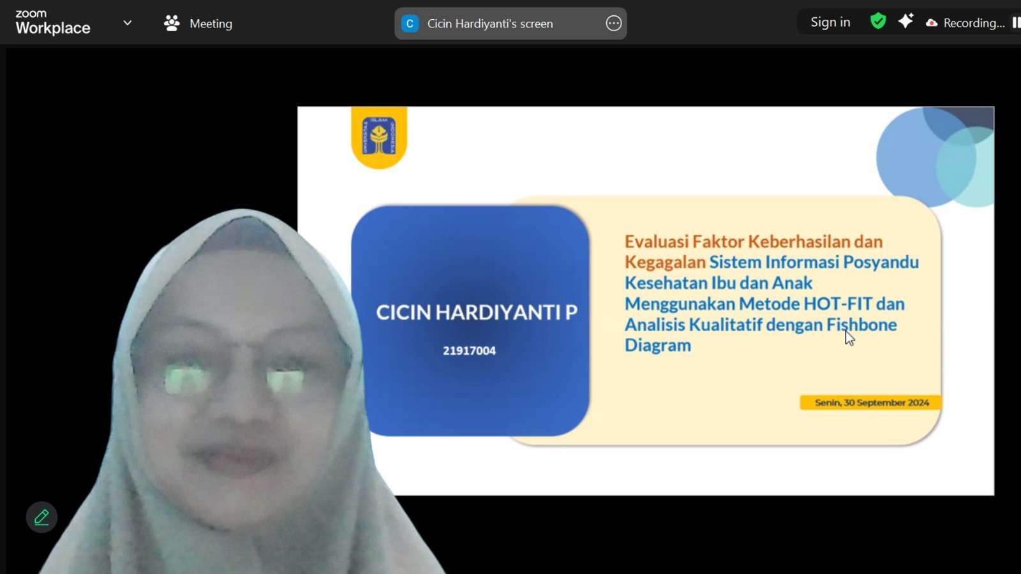Click the yellow date label on slide
This screenshot has height=574, width=1021.
[871, 402]
